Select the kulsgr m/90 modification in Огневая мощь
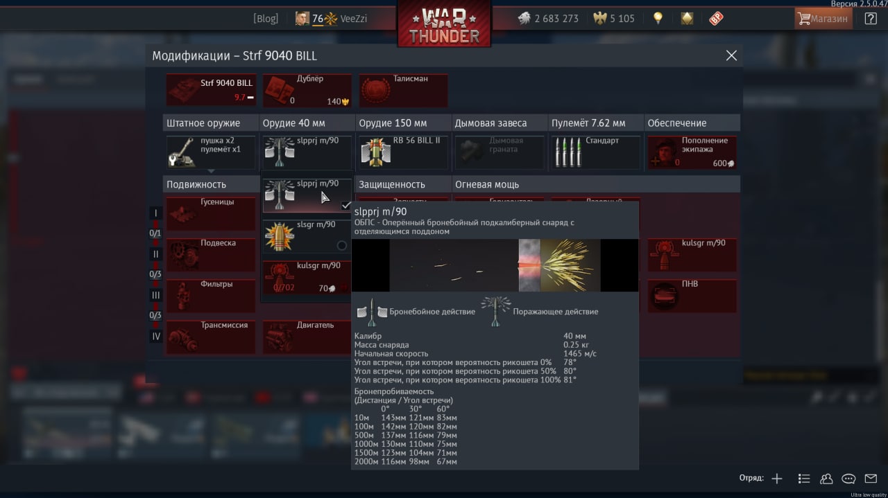Screen dimensions: 888x498 [x=692, y=255]
